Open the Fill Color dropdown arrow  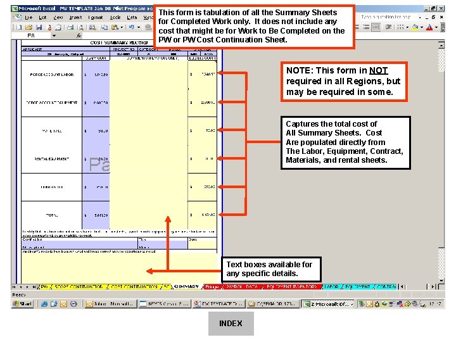421,27
